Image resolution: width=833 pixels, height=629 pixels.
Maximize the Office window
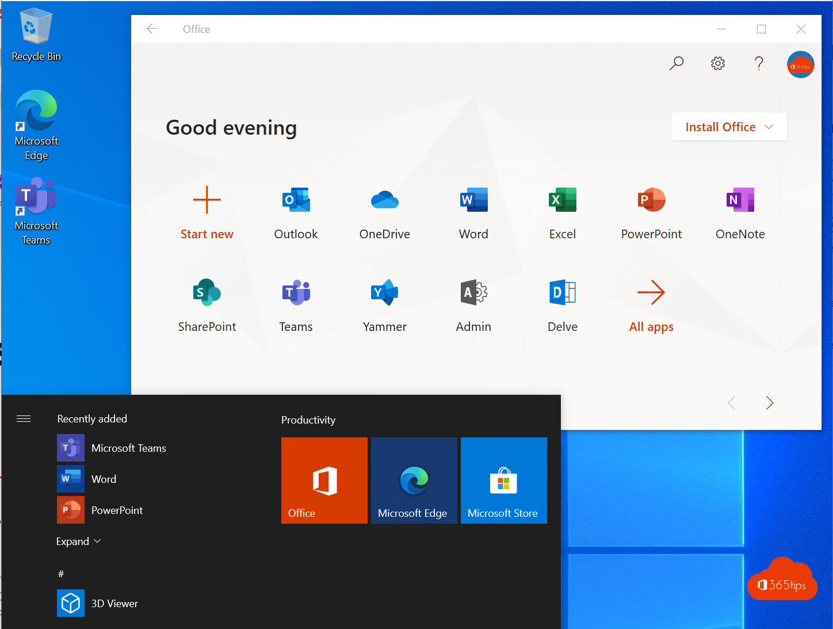pos(761,29)
